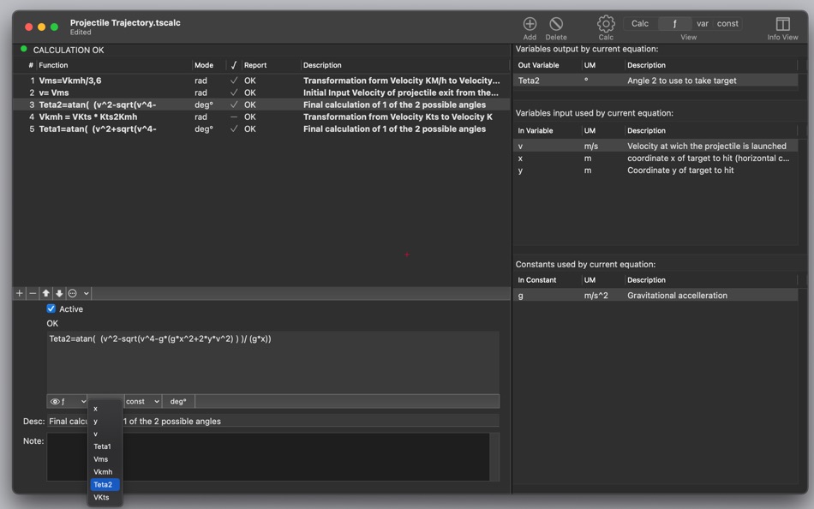Open the Info View panel icon
Viewport: 814px width, 509px height.
(782, 24)
